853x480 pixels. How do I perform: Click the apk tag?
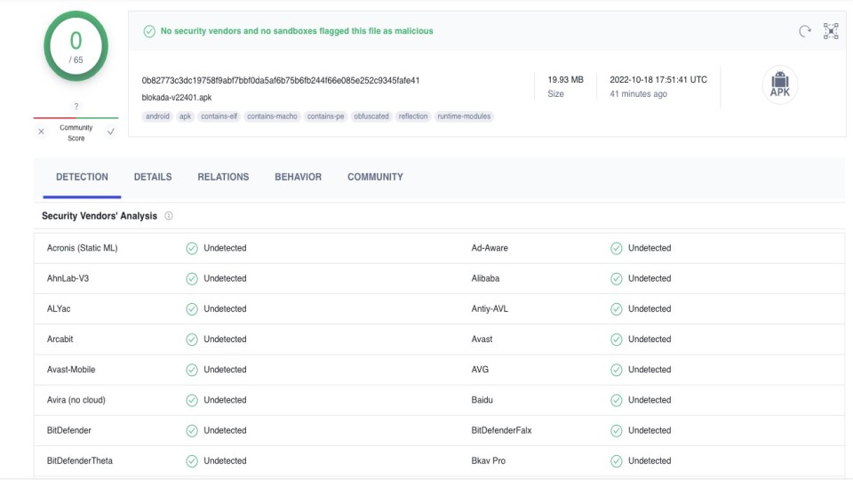coord(186,116)
